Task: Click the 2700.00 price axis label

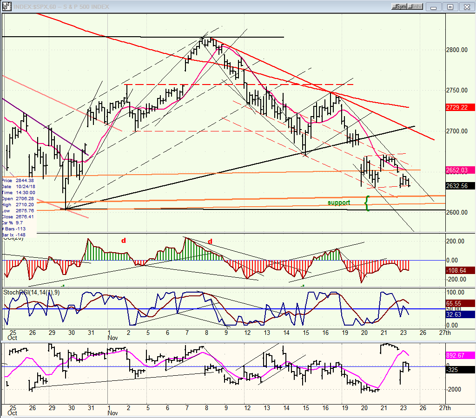Action: click(456, 131)
